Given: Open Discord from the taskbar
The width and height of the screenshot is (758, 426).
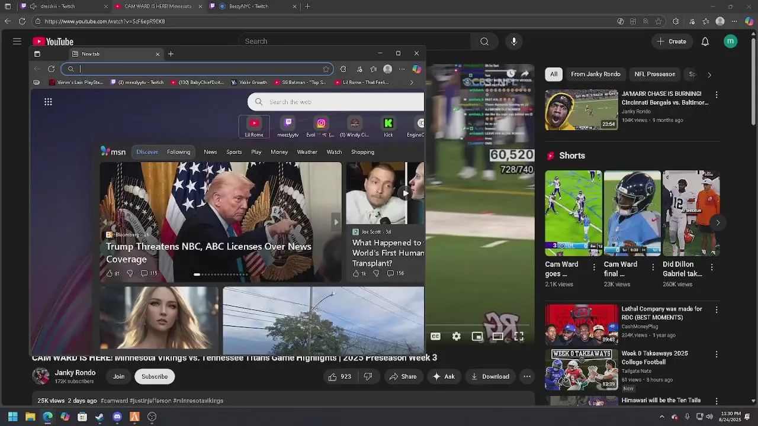Looking at the screenshot, I should [117, 417].
